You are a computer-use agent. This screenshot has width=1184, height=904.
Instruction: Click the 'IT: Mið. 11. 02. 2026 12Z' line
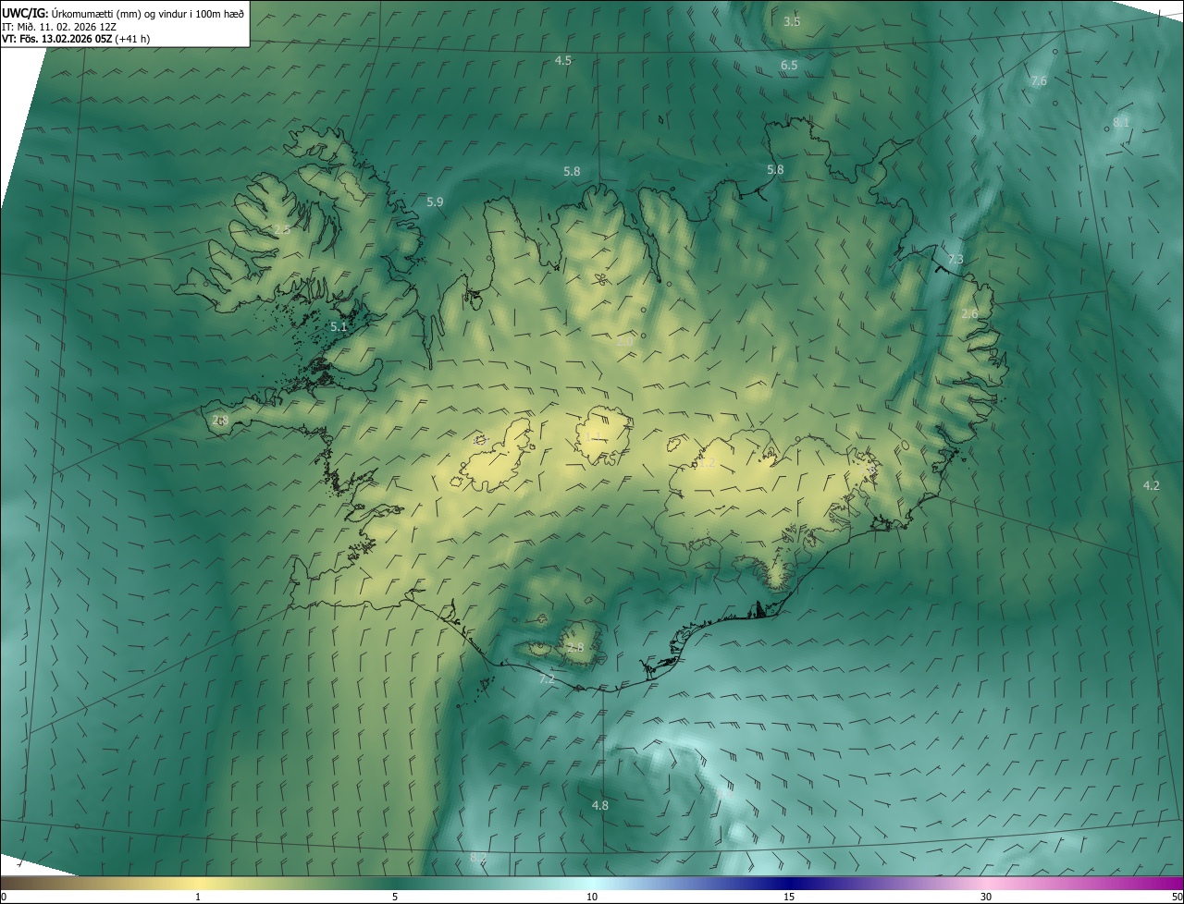tap(58, 26)
